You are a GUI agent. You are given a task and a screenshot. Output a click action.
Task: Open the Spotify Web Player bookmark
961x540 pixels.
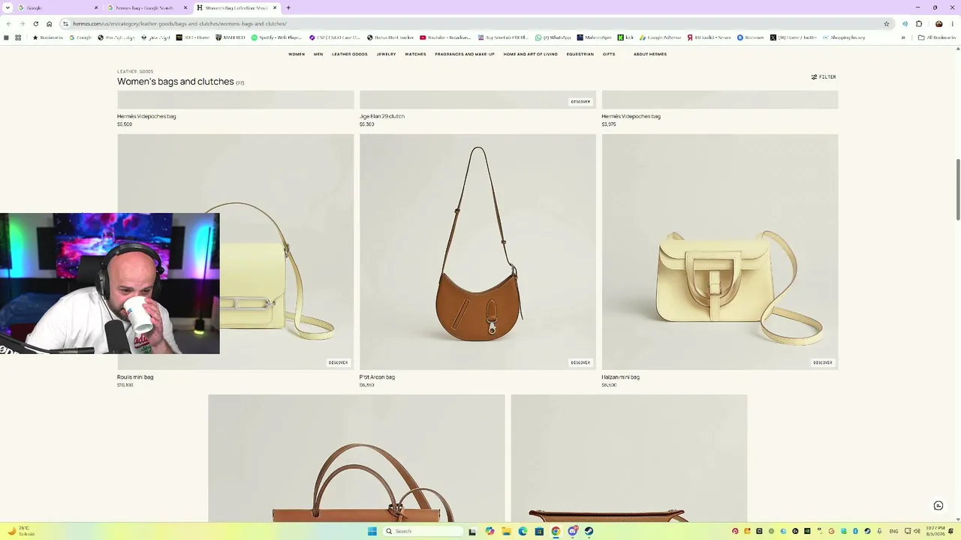pyautogui.click(x=277, y=37)
